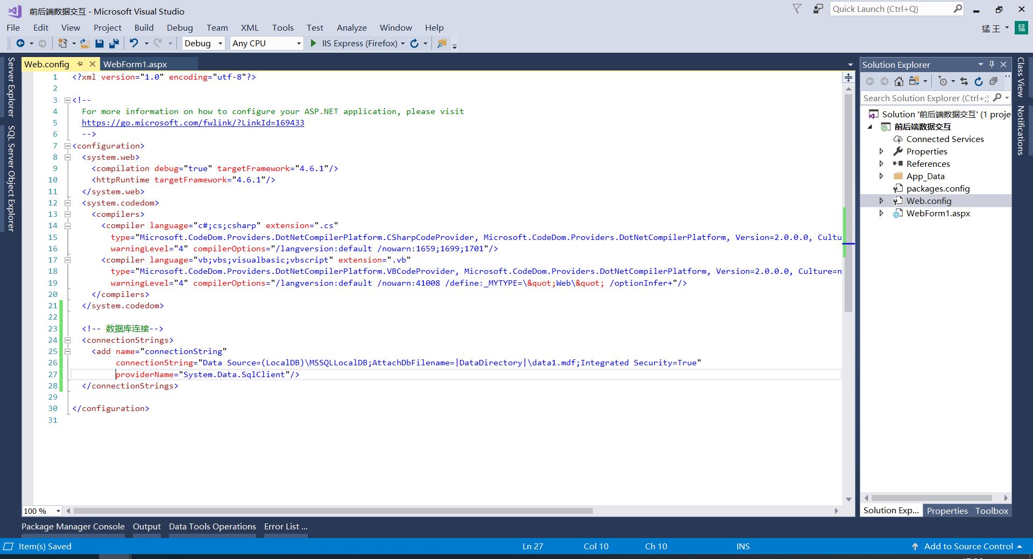
Task: Open the Package Manager Console tab
Action: click(x=73, y=527)
